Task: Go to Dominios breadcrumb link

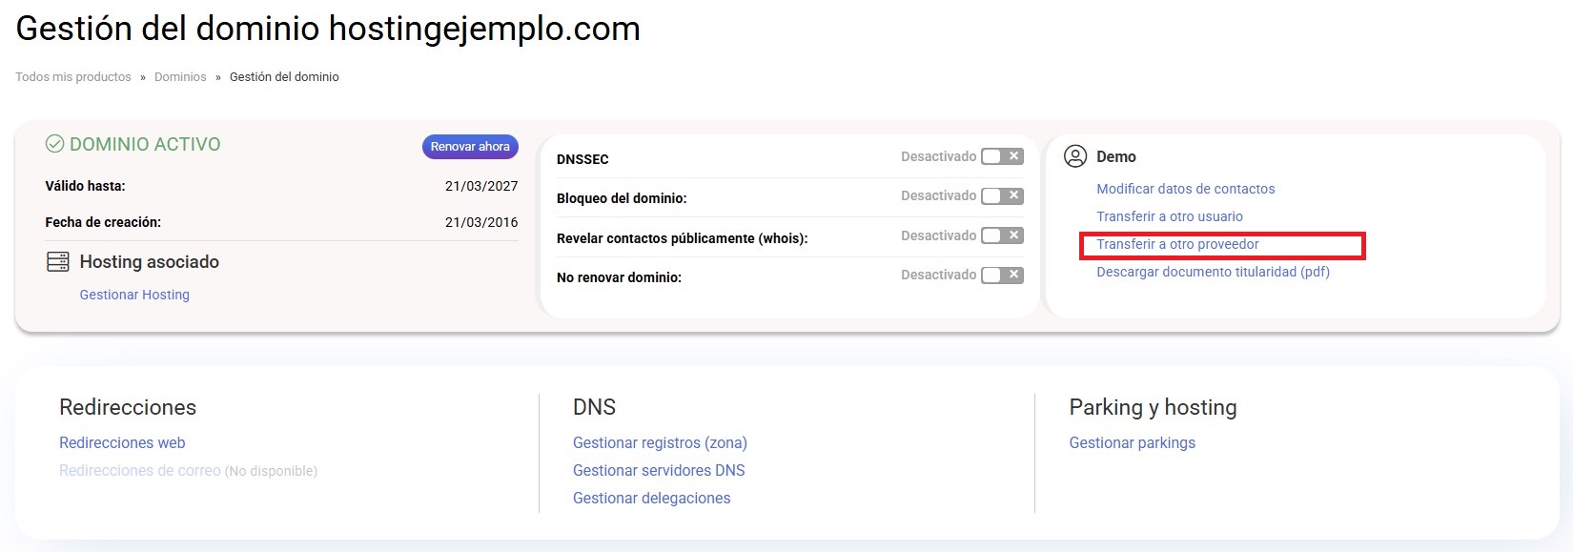Action: (x=180, y=77)
